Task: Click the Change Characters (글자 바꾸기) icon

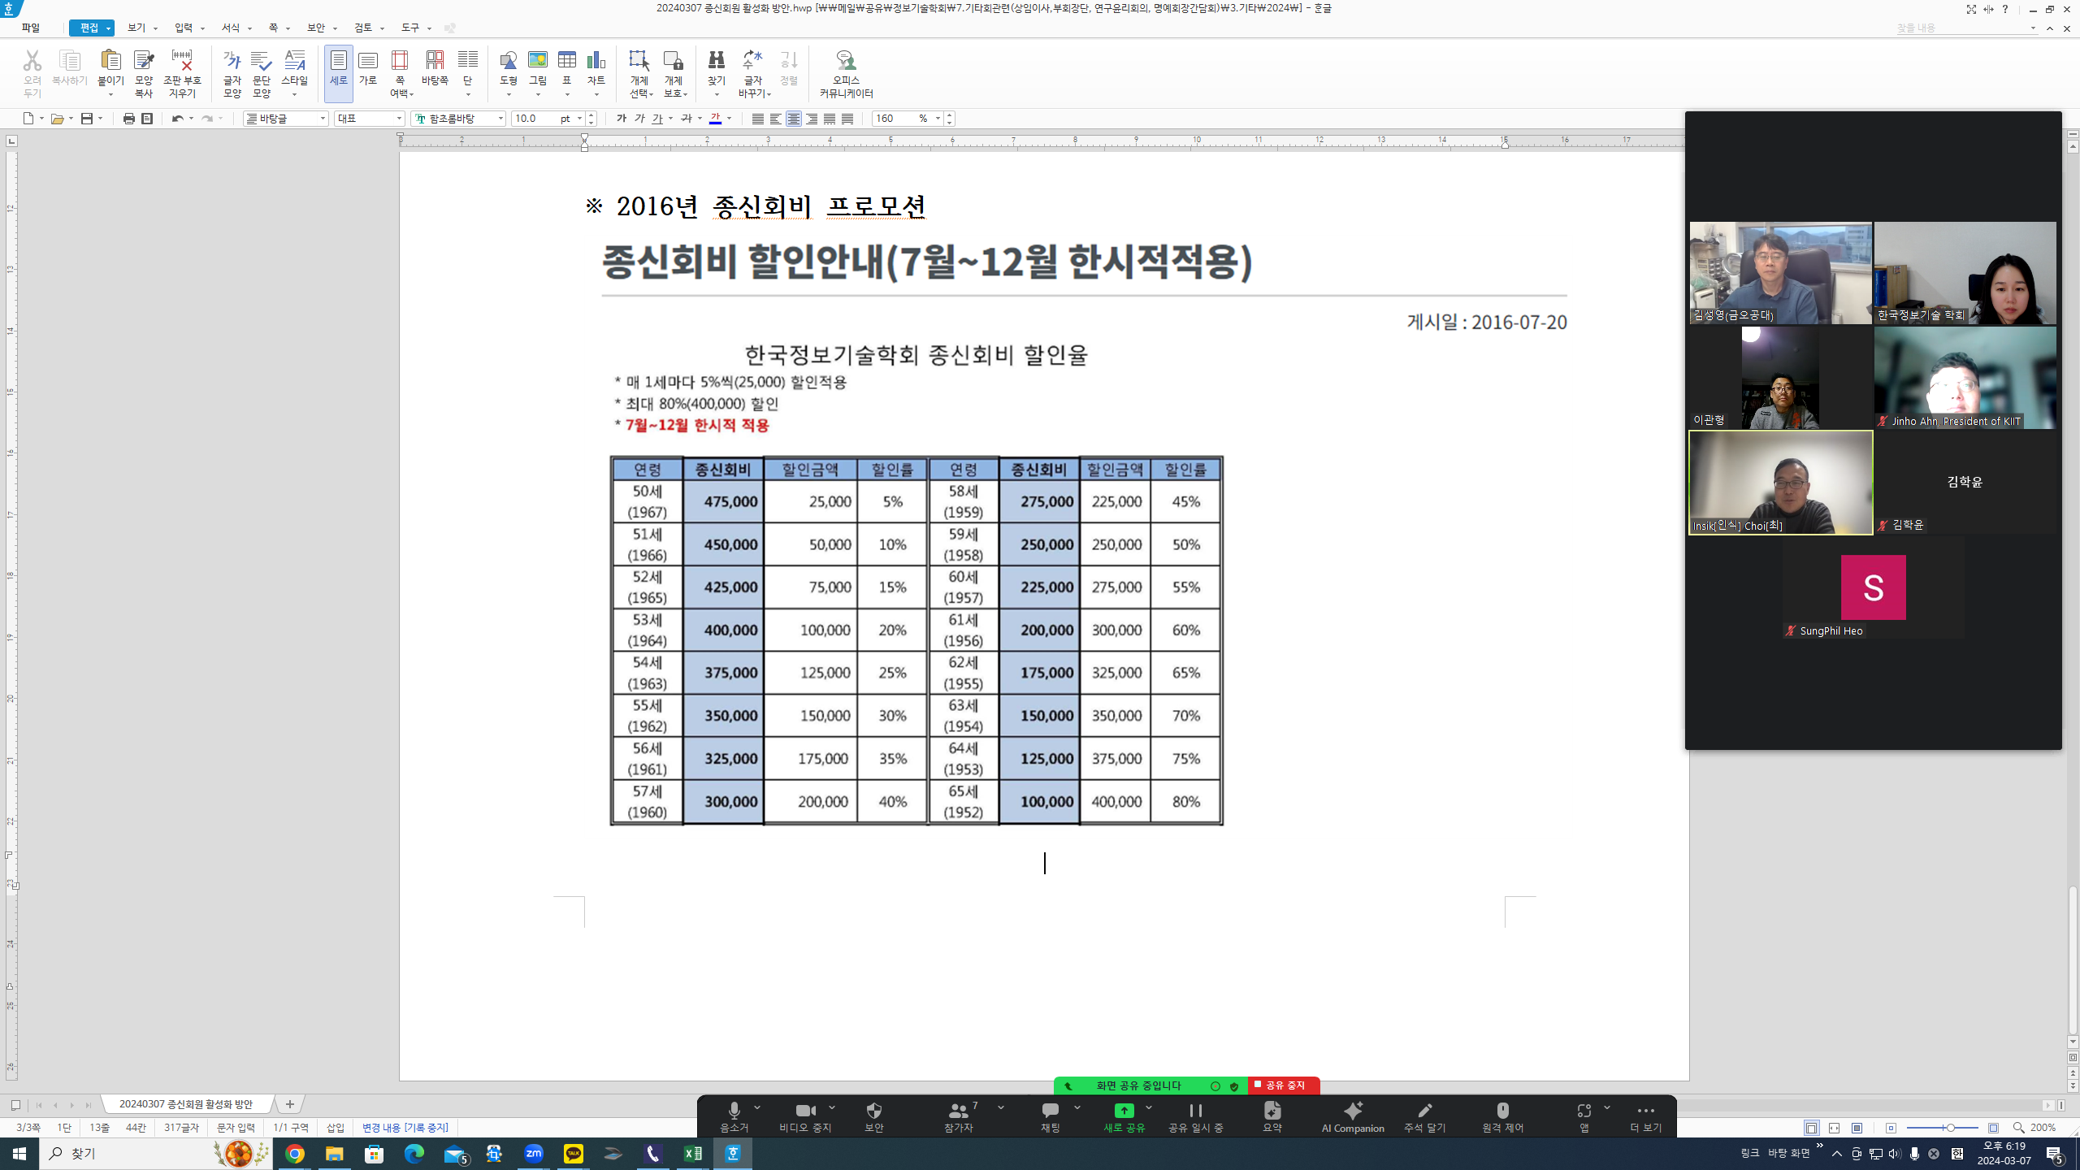Action: click(x=752, y=60)
